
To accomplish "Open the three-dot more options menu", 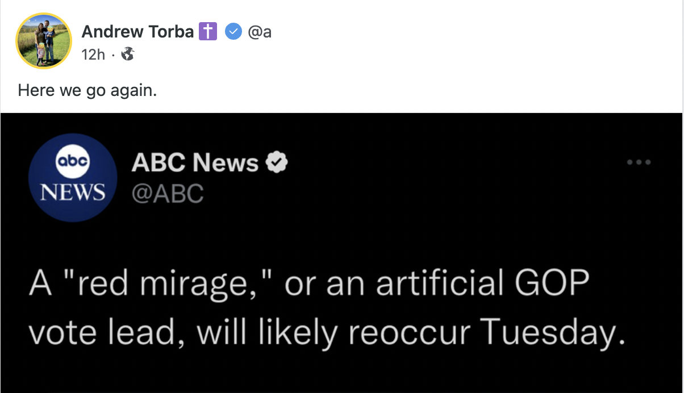I will (x=639, y=162).
